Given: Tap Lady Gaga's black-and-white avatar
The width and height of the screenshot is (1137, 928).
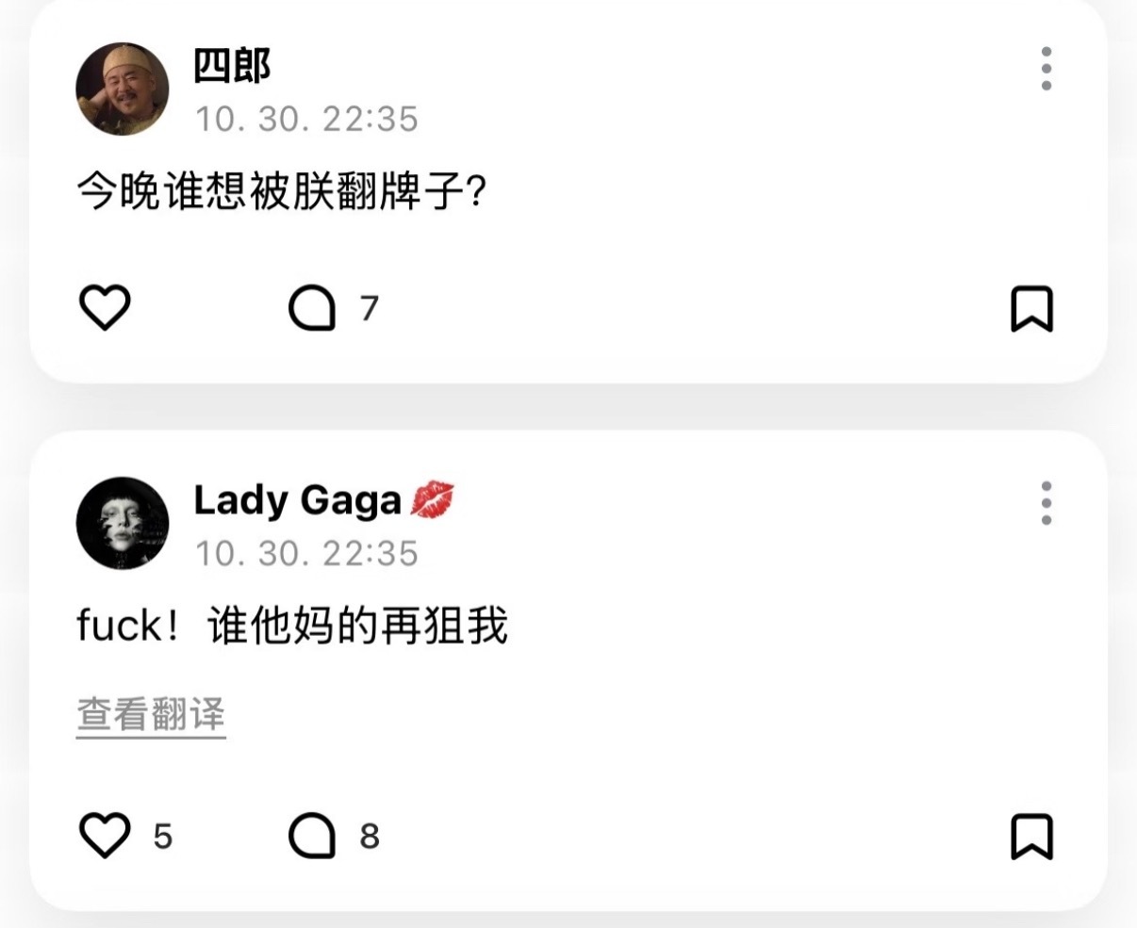Looking at the screenshot, I should (x=123, y=523).
